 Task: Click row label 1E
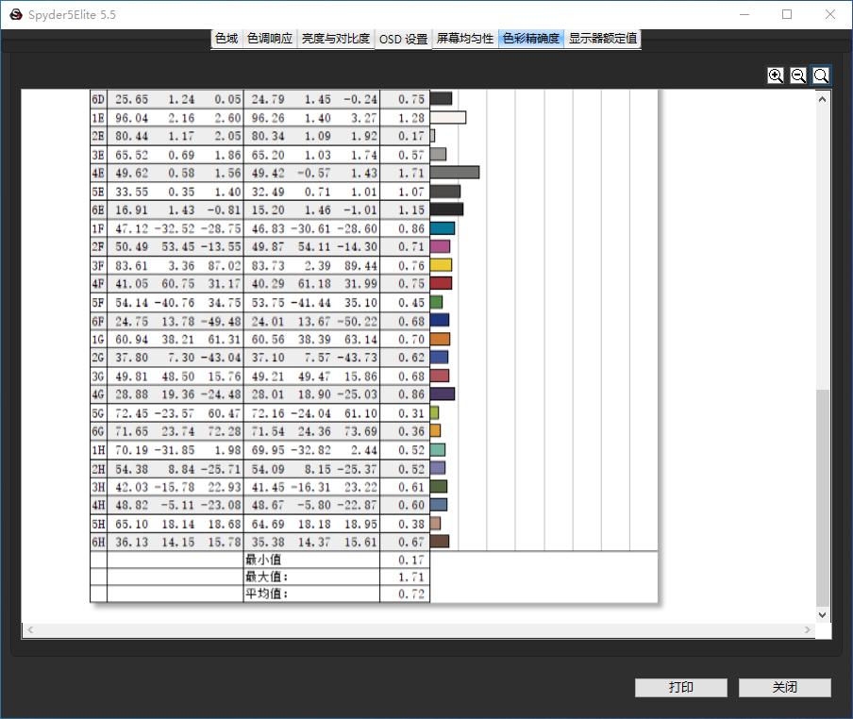click(98, 118)
